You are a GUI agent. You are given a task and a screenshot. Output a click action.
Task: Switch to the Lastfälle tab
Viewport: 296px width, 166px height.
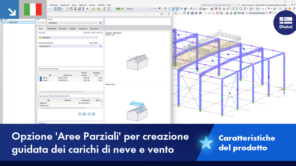tap(73, 29)
